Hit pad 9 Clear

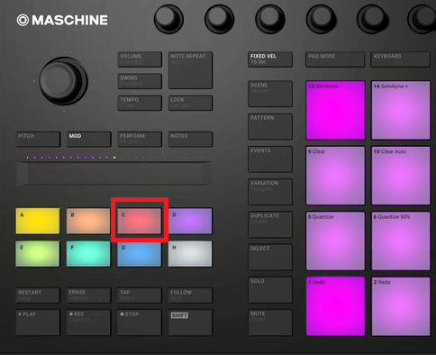click(335, 176)
